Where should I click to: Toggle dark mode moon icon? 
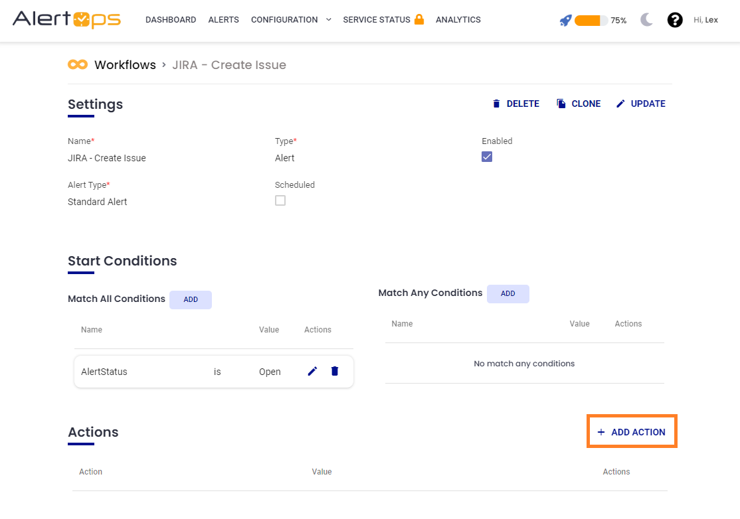[647, 20]
